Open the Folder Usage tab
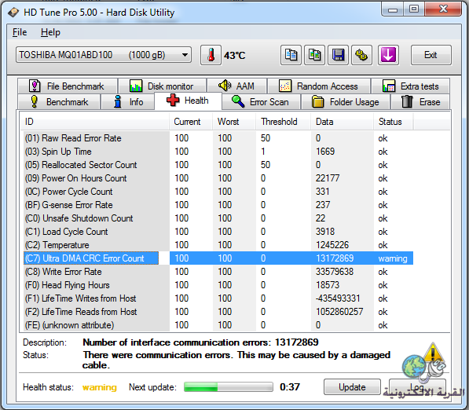 tap(346, 101)
